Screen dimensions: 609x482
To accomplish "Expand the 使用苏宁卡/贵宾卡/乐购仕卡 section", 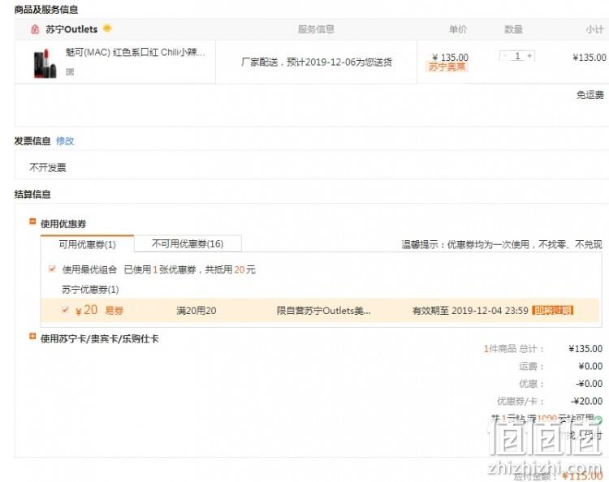I will [32, 337].
